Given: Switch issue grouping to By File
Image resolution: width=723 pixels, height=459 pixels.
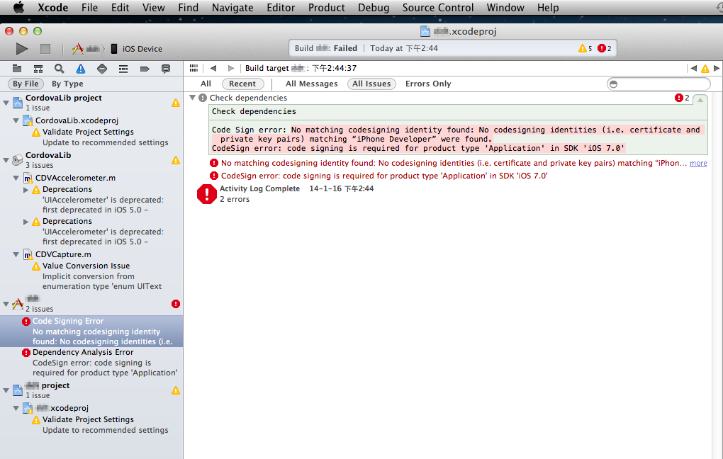Looking at the screenshot, I should click(x=26, y=84).
